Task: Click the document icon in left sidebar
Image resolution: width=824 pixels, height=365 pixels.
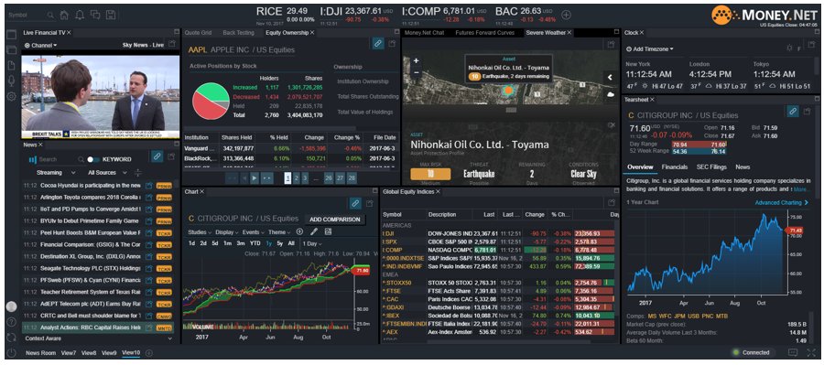Action: click(x=12, y=66)
